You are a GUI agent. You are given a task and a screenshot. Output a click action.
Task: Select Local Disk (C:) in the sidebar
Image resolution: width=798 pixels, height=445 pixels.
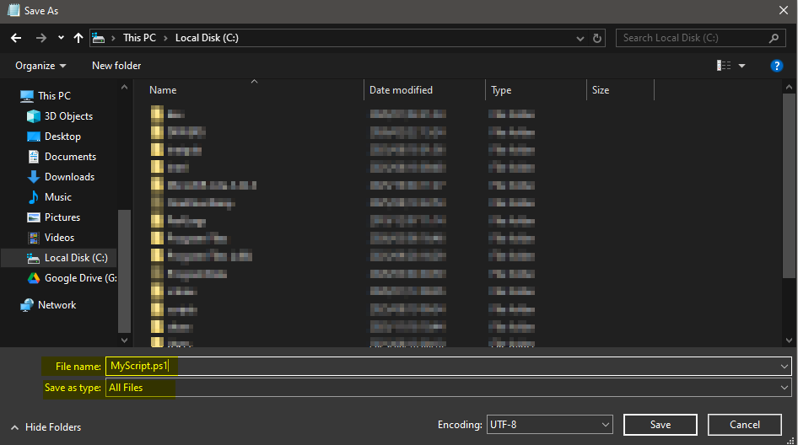pos(58,258)
